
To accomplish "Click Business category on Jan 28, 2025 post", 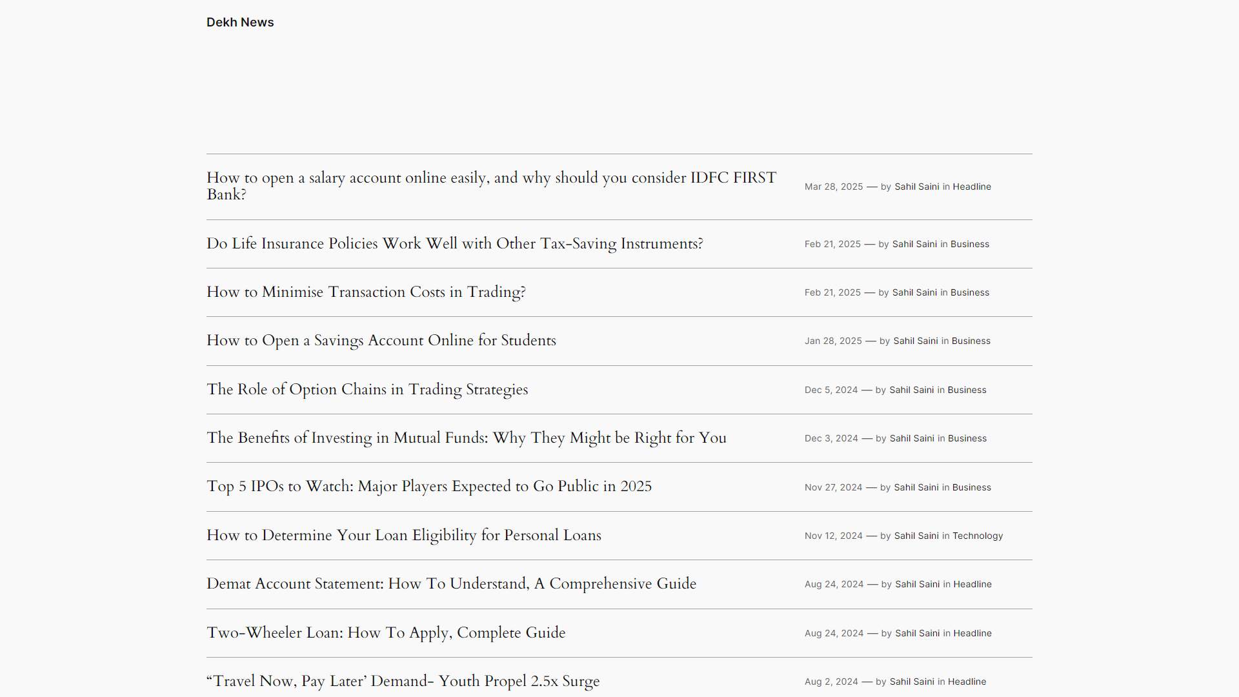I will 971,341.
